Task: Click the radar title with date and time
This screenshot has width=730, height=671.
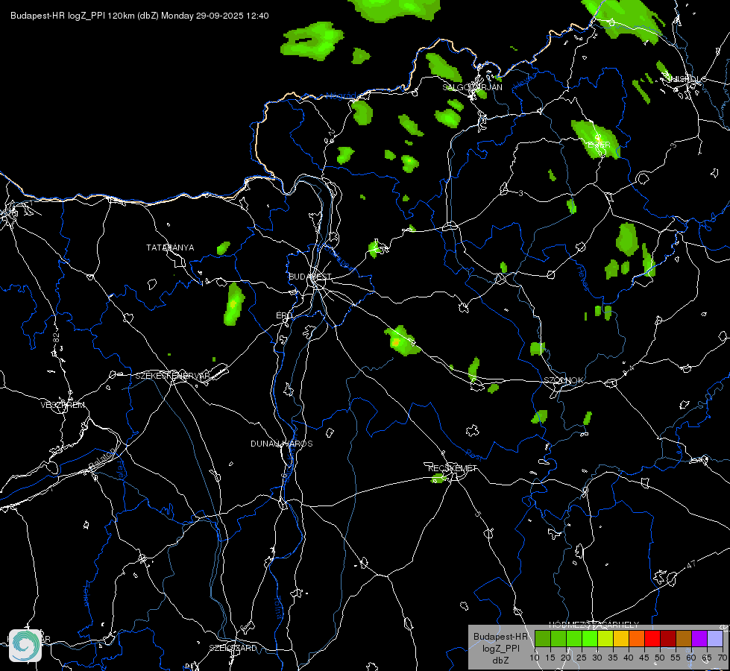Action: [139, 16]
